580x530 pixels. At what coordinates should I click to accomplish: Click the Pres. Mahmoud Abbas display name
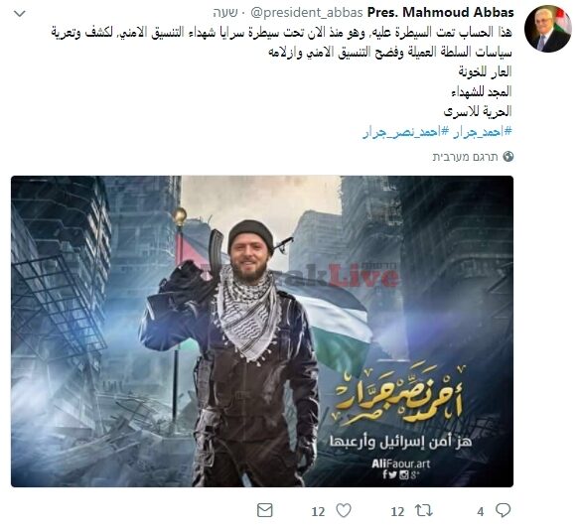(x=440, y=13)
